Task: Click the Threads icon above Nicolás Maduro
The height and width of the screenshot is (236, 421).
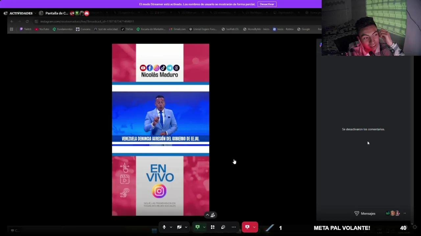Action: coord(176,68)
